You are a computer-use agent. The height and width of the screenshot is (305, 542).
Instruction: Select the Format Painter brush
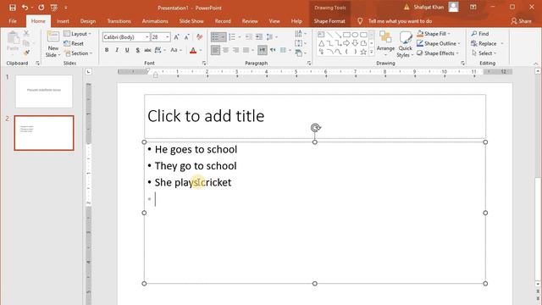pyautogui.click(x=26, y=53)
